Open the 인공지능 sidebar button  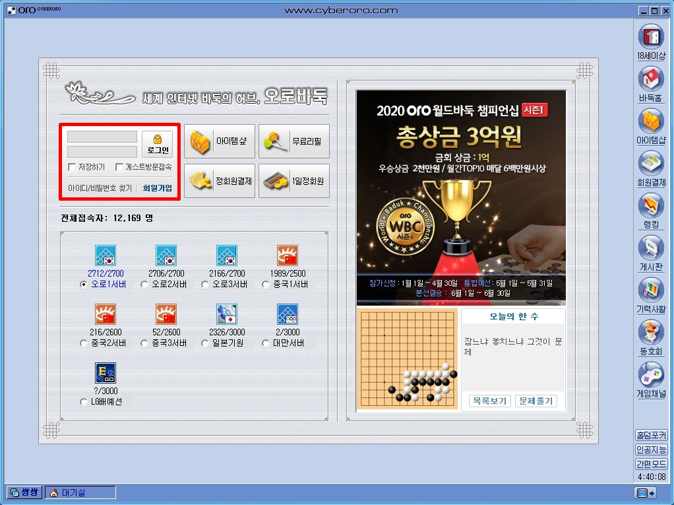651,450
